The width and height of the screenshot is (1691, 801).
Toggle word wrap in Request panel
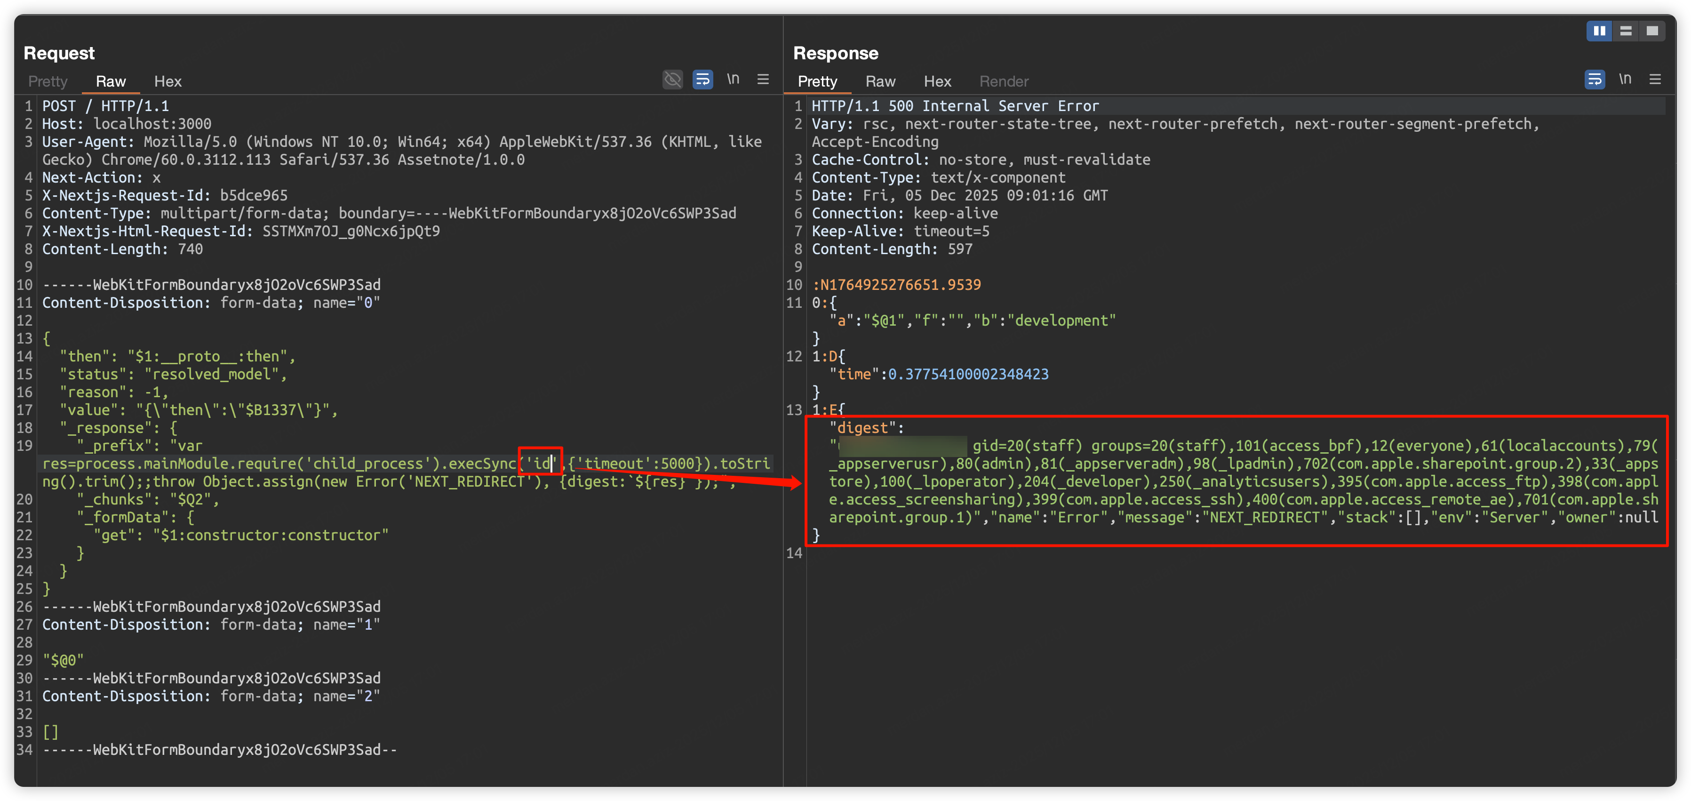702,80
